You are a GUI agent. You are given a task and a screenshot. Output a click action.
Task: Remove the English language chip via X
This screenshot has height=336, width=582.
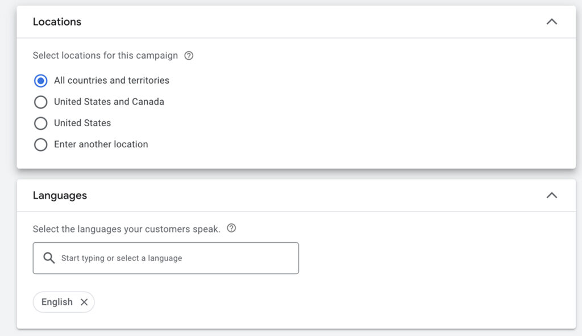(84, 302)
